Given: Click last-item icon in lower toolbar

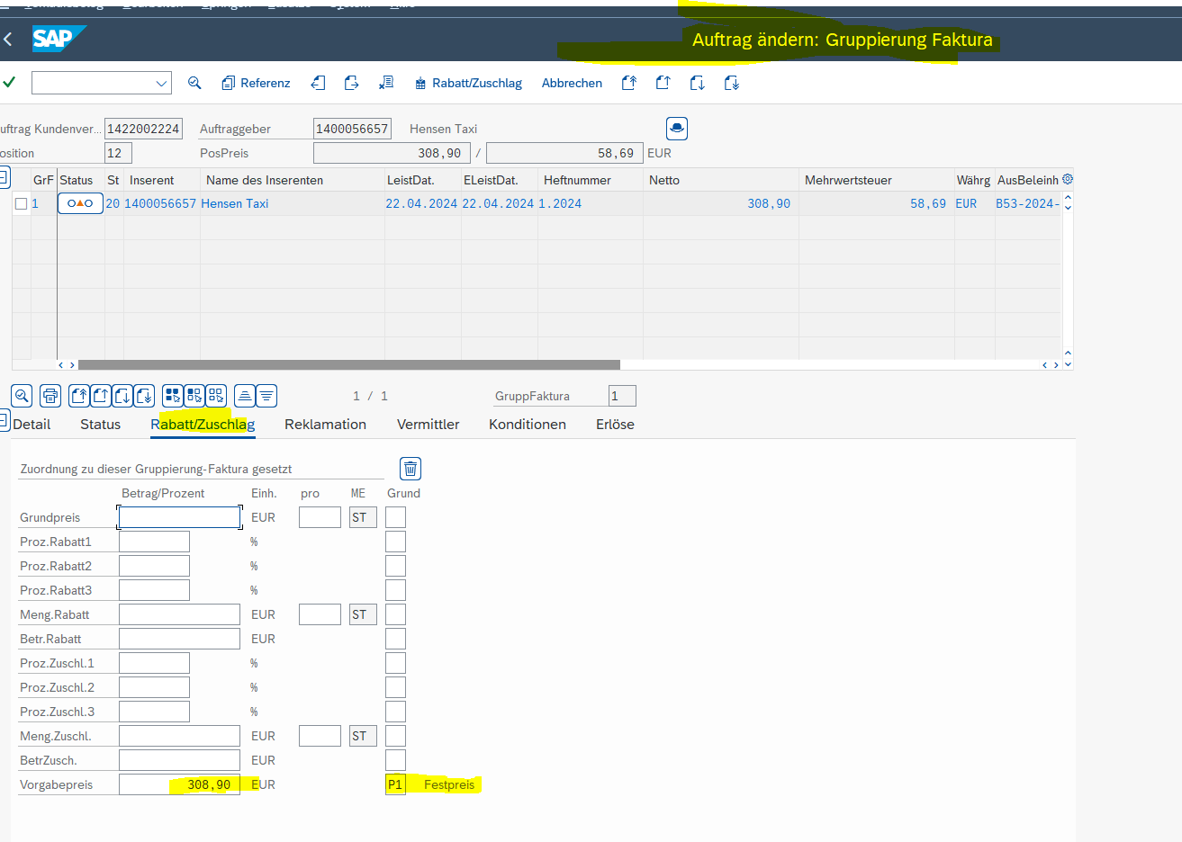Looking at the screenshot, I should [144, 396].
